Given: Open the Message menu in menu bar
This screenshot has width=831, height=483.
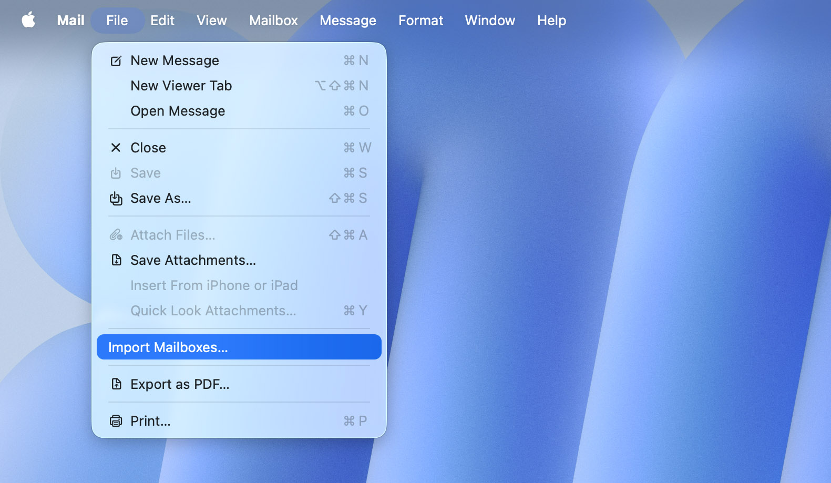Looking at the screenshot, I should (347, 20).
